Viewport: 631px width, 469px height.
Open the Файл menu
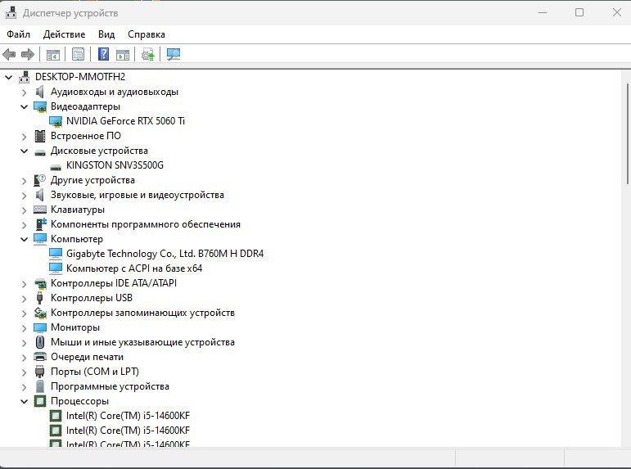point(19,34)
